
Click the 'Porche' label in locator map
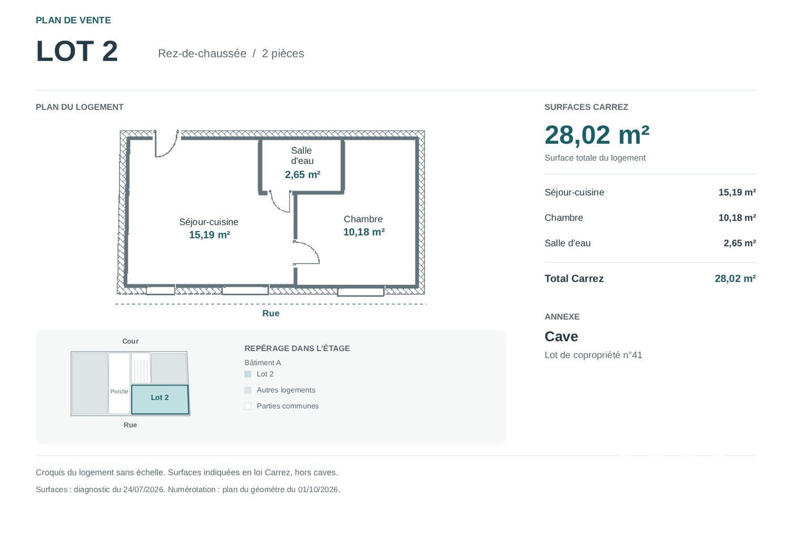tap(120, 392)
